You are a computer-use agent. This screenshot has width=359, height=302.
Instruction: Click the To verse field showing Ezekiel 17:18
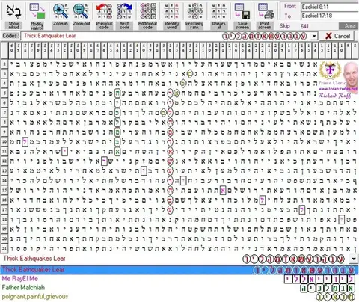point(330,16)
